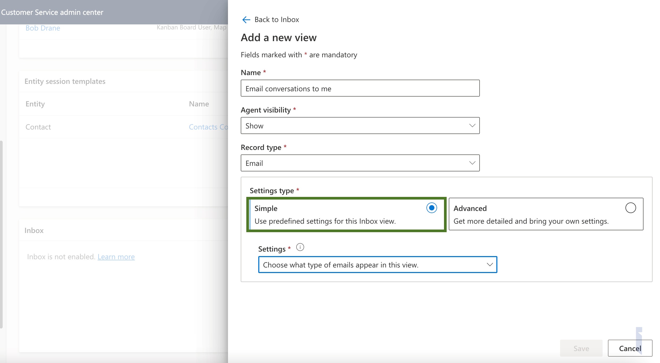Click the Agent visibility chevron arrow
The image size is (660, 363).
pyautogui.click(x=472, y=126)
